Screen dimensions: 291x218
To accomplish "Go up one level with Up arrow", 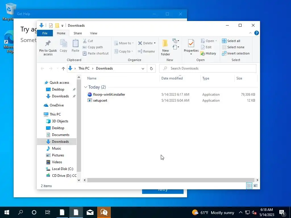I will point(63,69).
